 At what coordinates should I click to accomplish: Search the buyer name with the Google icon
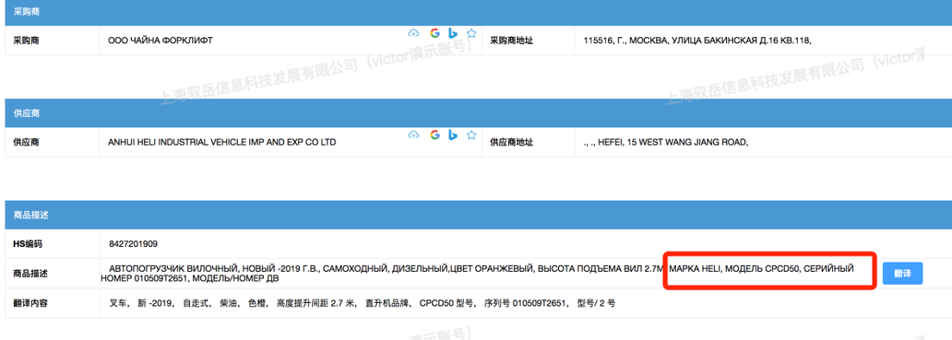click(434, 33)
